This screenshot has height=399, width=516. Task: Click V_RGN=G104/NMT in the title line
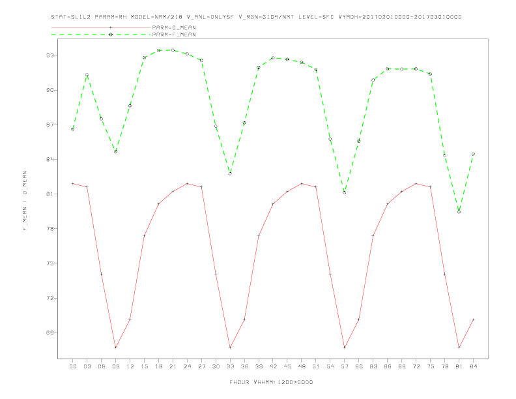(x=266, y=17)
